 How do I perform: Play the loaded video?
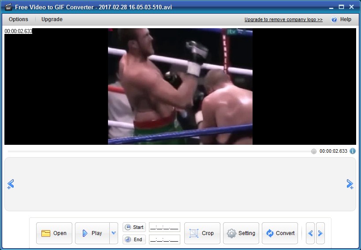coord(92,233)
